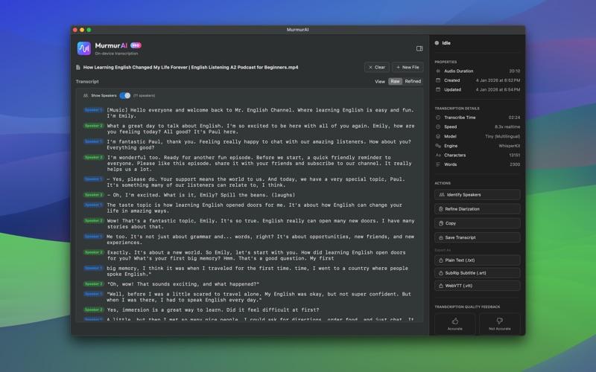Click the speakers people icon near Show Speakers
The image size is (596, 372).
(86, 96)
